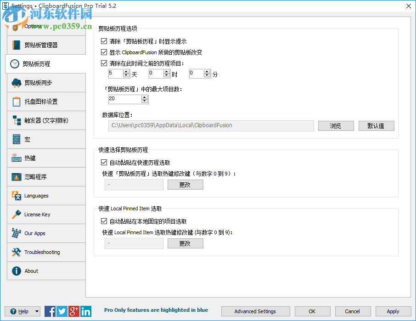
Task: Click the 浏览 button for database location
Action: (336, 125)
